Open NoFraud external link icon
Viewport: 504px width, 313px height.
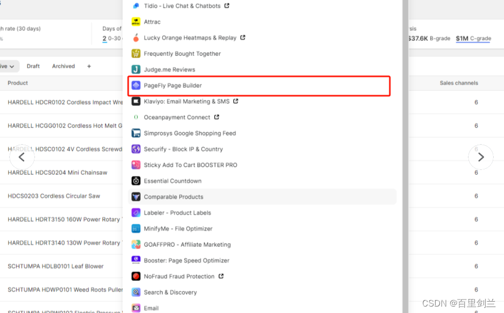221,276
